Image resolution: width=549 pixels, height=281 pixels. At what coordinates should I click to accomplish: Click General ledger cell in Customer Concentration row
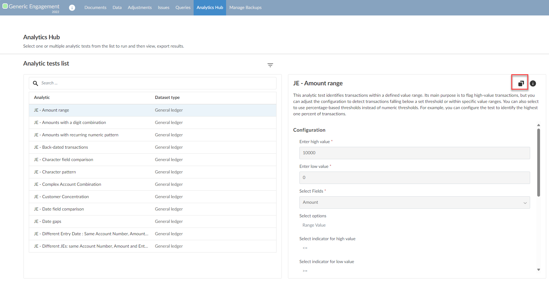[x=169, y=197]
